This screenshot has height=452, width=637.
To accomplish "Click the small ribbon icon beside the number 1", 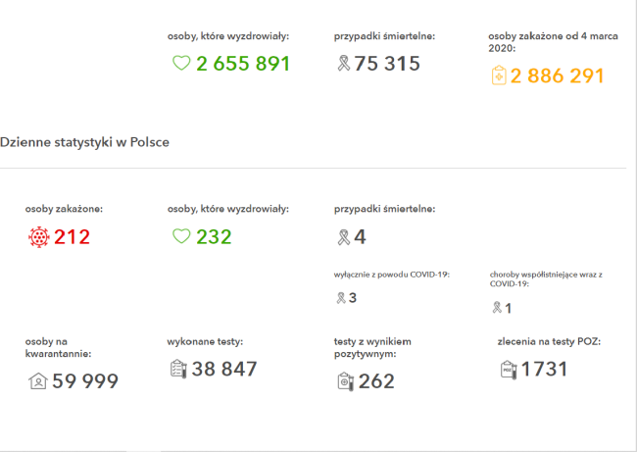I will [x=496, y=308].
